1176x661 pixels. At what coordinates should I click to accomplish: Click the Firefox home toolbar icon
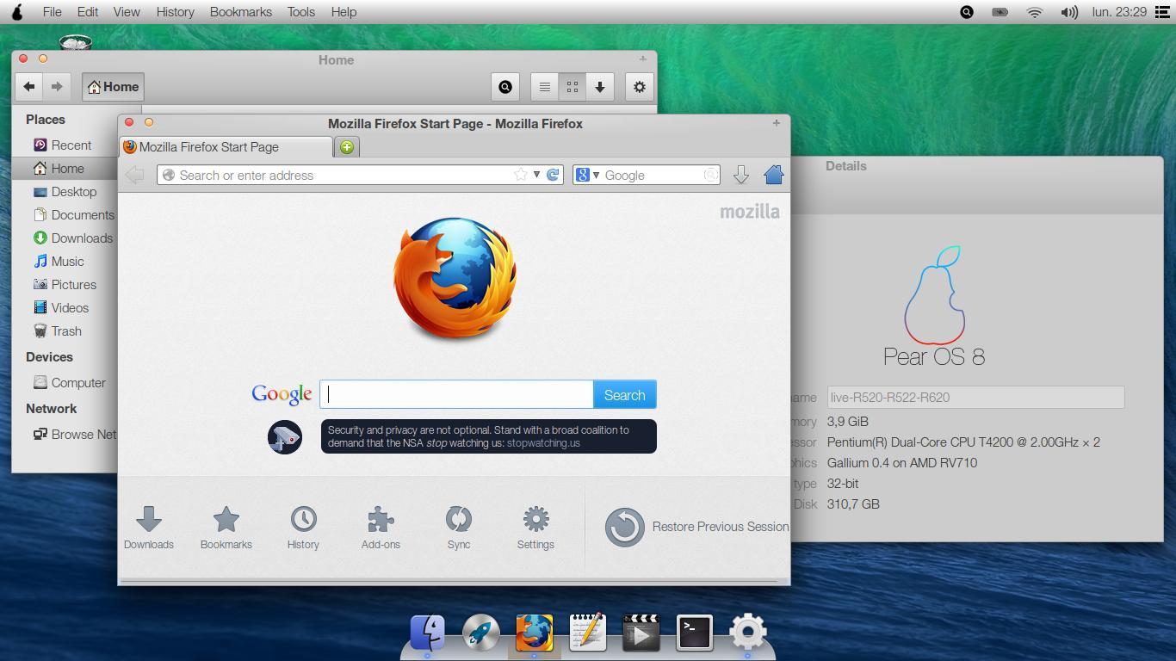click(773, 175)
